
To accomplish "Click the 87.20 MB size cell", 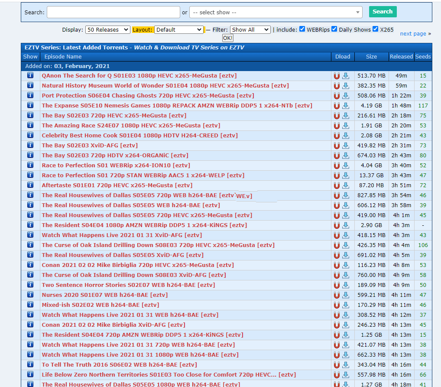I will click(x=372, y=185).
